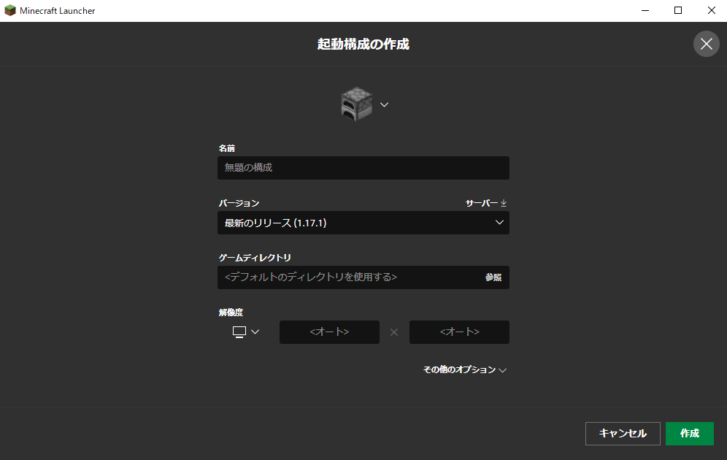Click the 起動構成の作成 dialog header
The width and height of the screenshot is (727, 460).
tap(363, 44)
